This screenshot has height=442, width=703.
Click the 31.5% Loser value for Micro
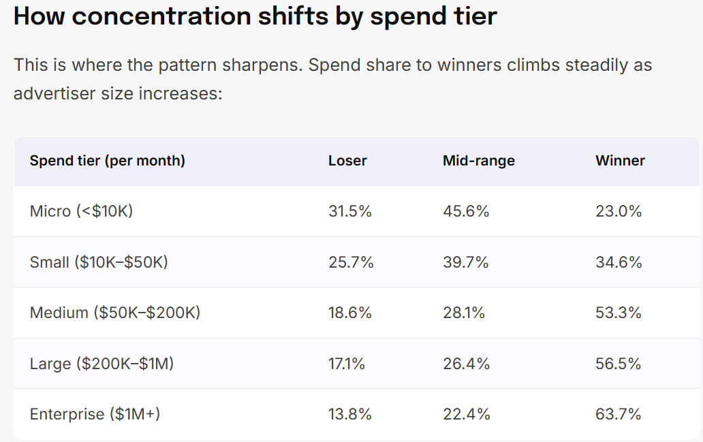click(349, 211)
